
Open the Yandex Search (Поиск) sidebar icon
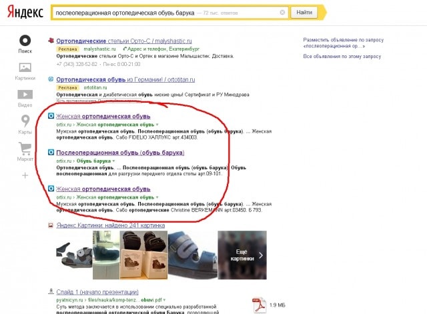tap(25, 41)
